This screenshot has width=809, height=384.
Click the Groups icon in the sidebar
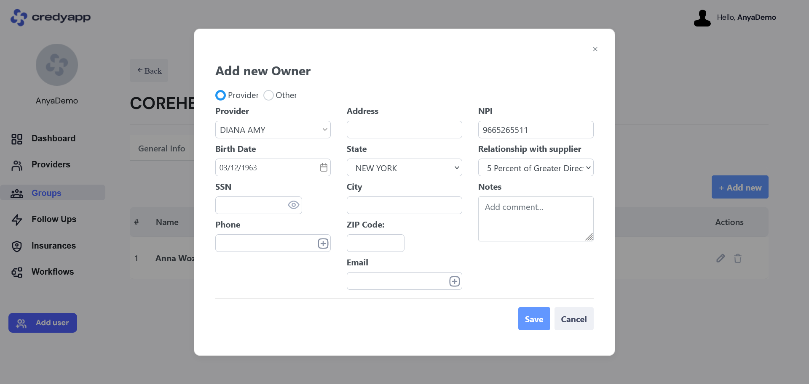coord(17,193)
